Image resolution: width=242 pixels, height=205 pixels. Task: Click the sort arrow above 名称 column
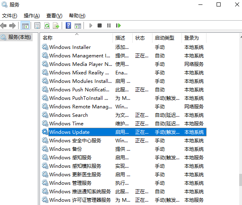[x=77, y=34]
